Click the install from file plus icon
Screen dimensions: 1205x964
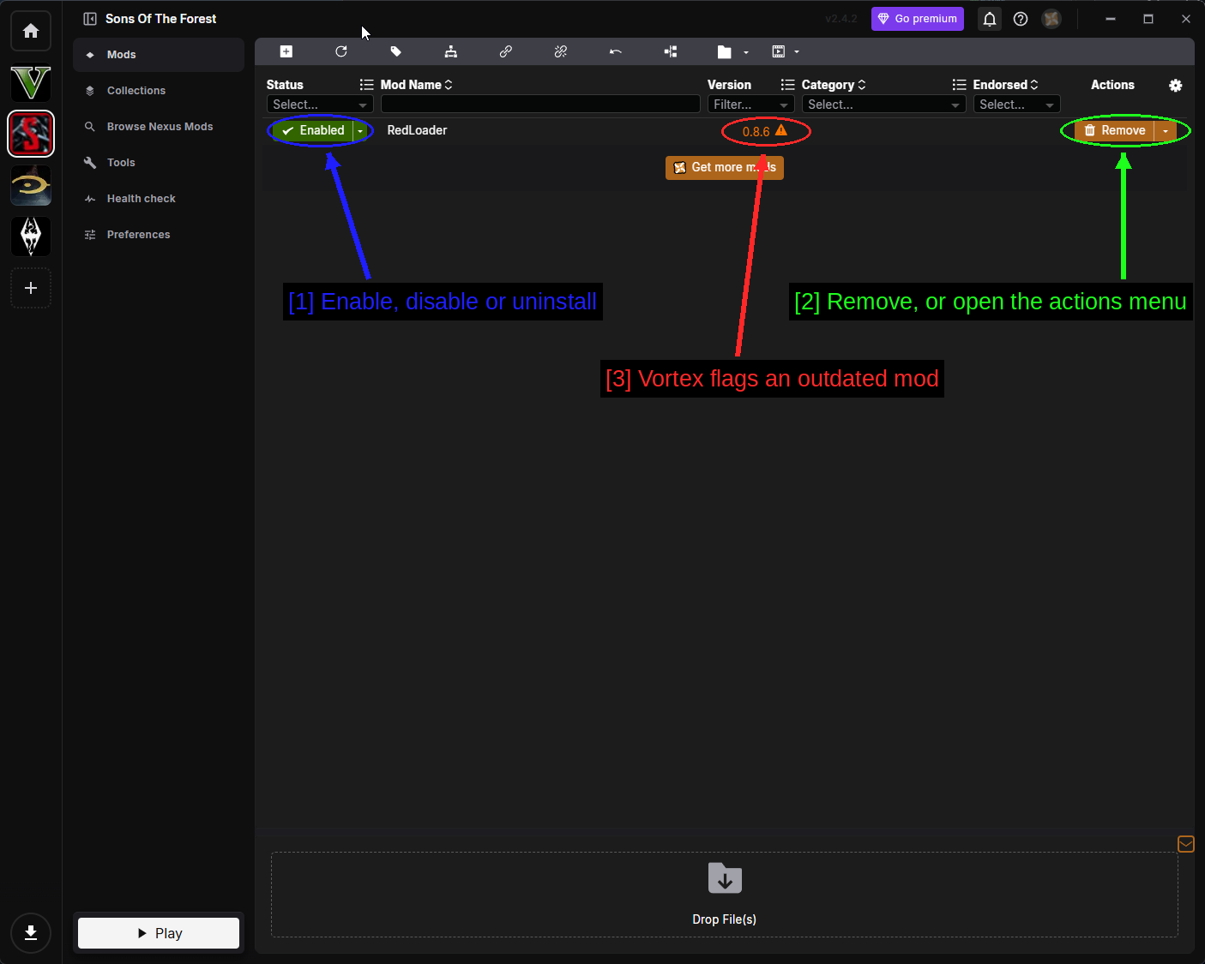point(286,51)
